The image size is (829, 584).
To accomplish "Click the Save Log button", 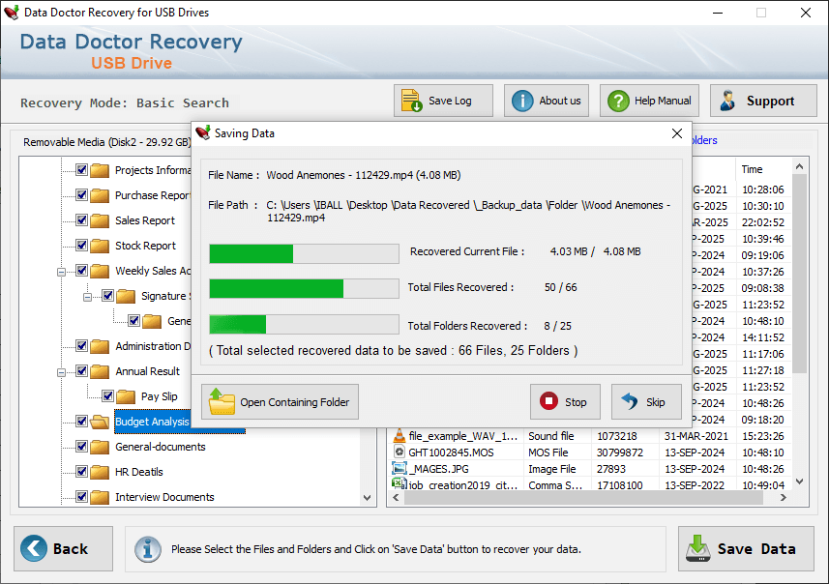I will [x=443, y=101].
